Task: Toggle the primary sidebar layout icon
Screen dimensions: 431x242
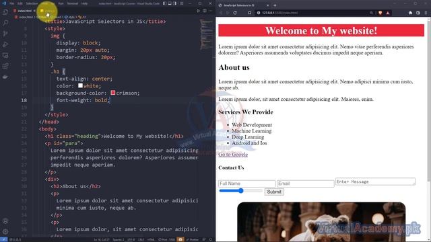Action: [164, 3]
